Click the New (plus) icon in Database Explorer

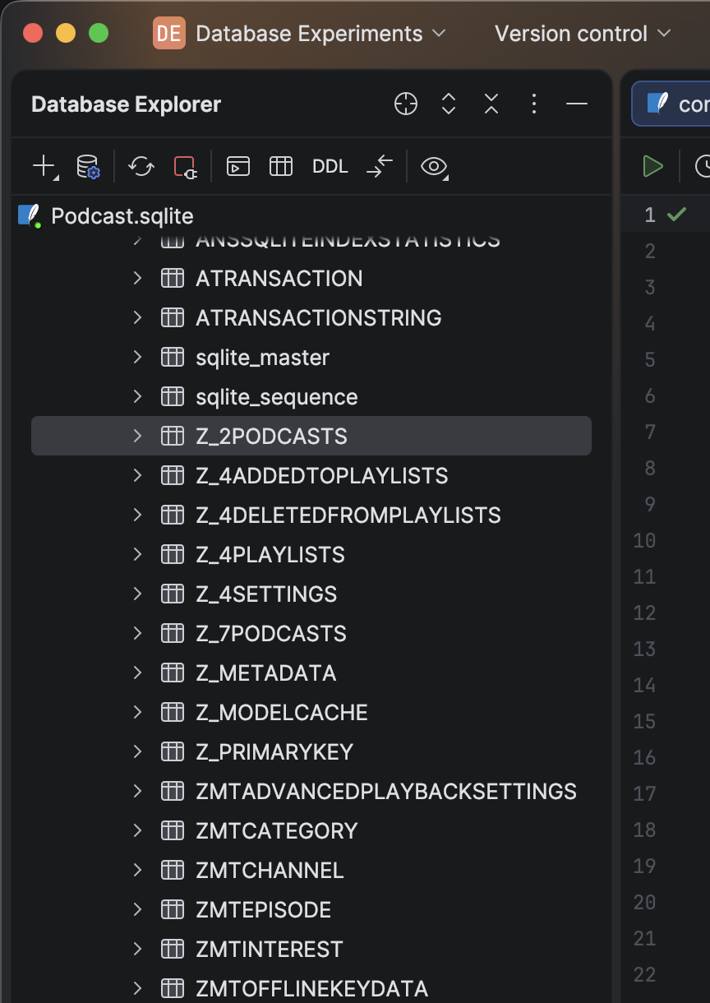point(44,166)
